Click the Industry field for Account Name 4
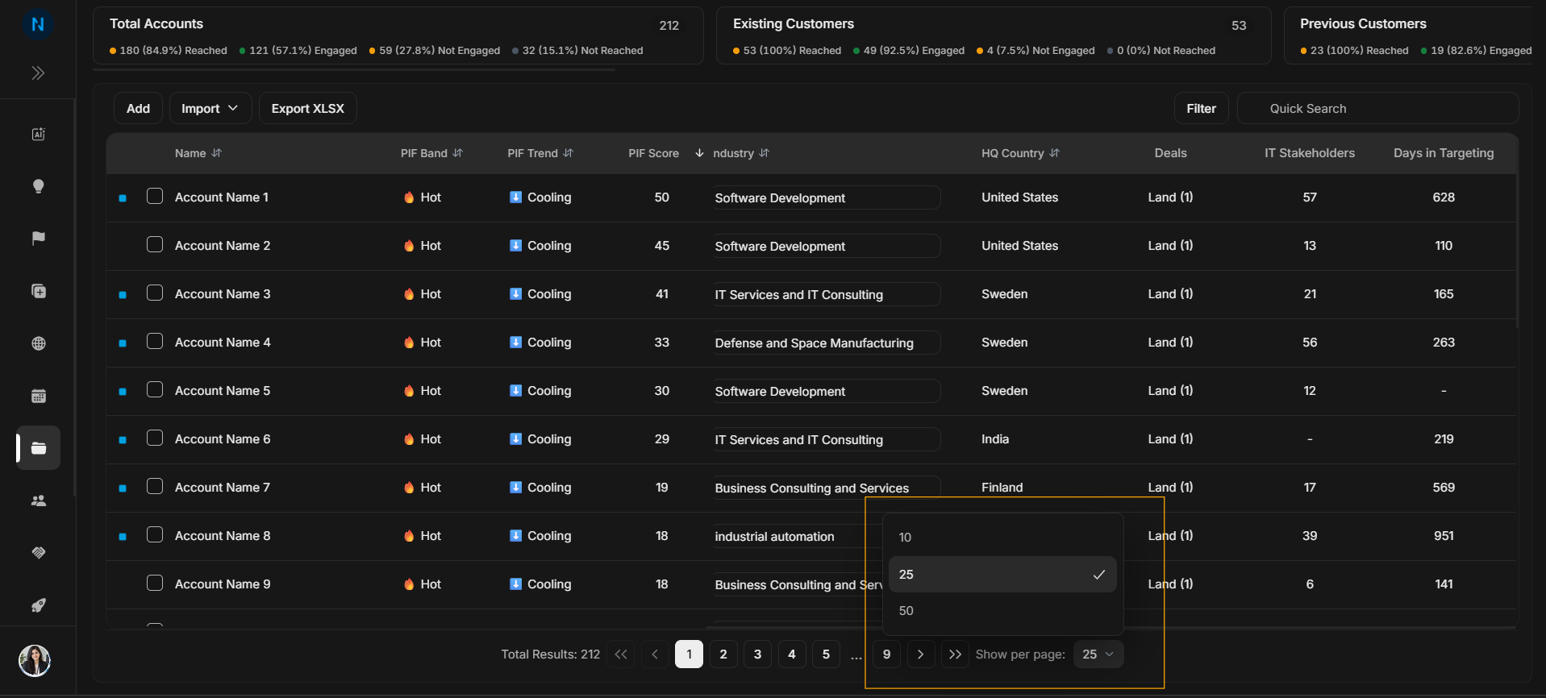 [826, 343]
